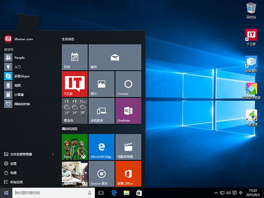Open the Groove 音乐 tile
The width and height of the screenshot is (264, 198).
coord(101,173)
